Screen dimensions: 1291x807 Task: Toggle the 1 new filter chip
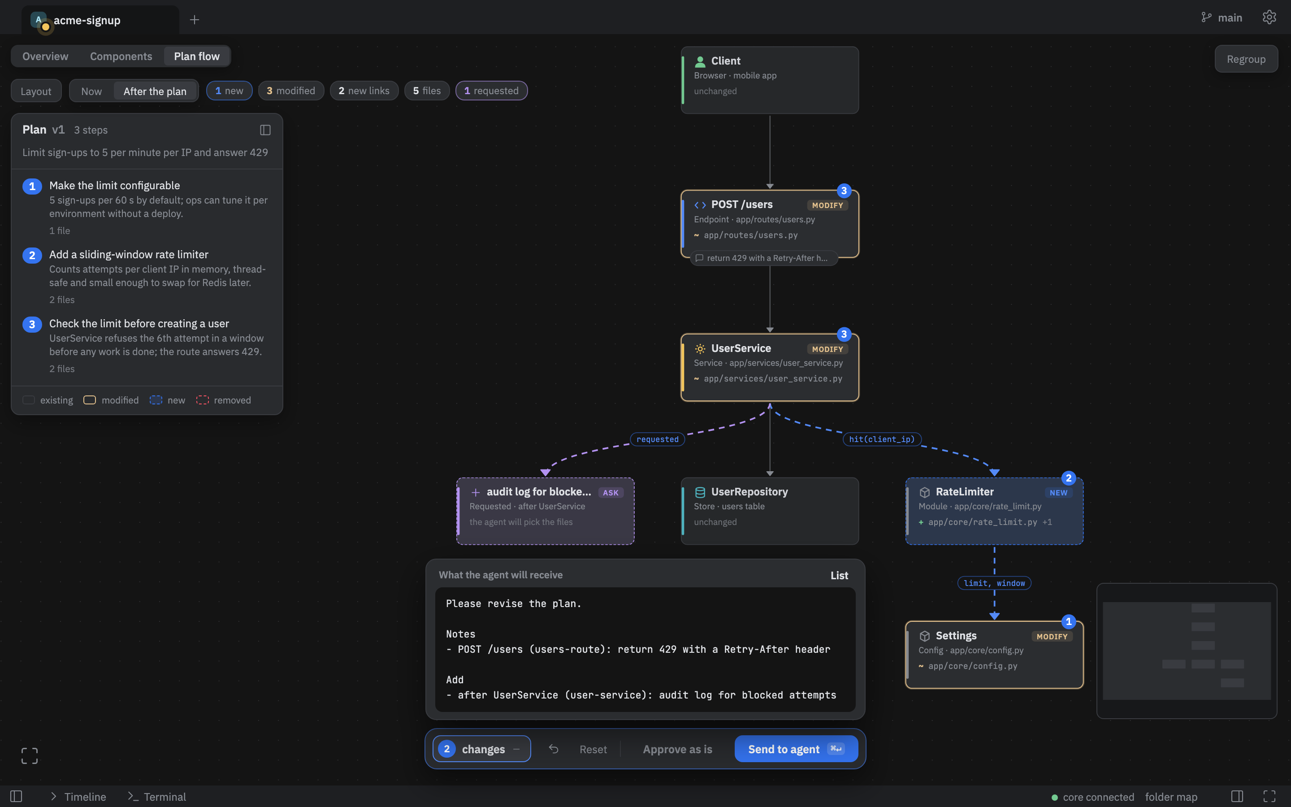pos(230,91)
